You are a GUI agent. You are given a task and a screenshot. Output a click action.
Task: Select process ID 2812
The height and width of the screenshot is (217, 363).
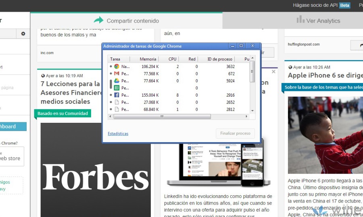pyautogui.click(x=230, y=110)
